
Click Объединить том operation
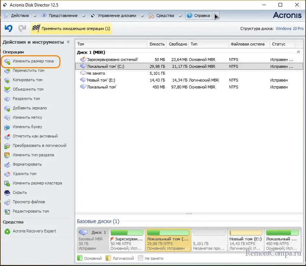[28, 89]
